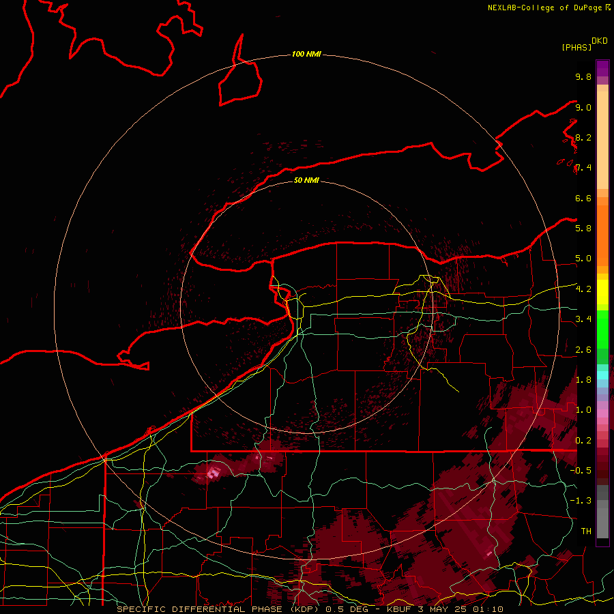This screenshot has width=614, height=614.
Task: Click the TH threshold label on scale
Action: click(586, 531)
